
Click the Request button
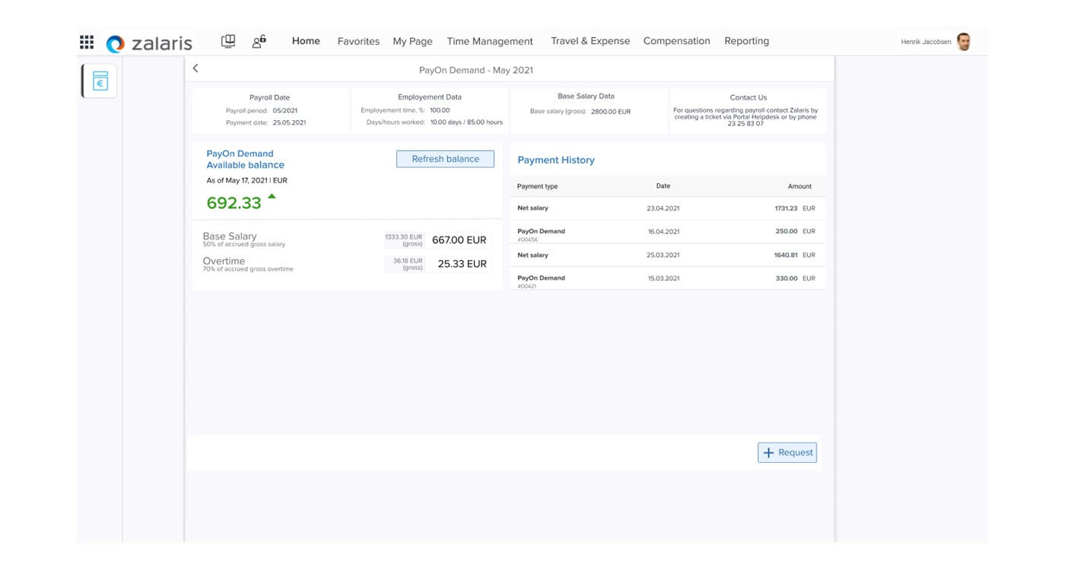coord(787,452)
